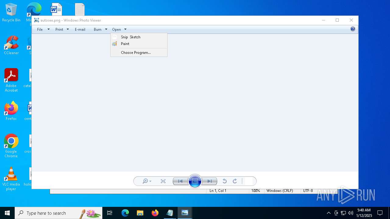
Task: Open the network tray icon
Action: [x=343, y=213]
